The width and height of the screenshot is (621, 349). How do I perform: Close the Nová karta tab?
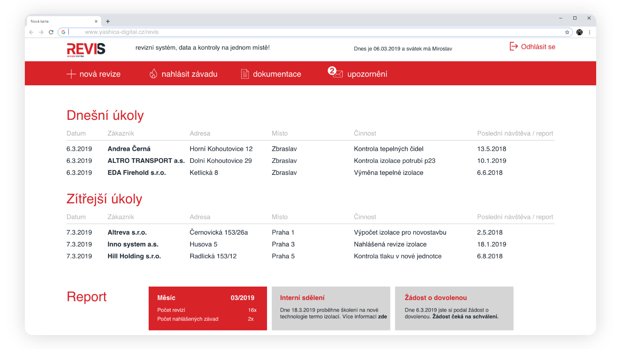[96, 21]
